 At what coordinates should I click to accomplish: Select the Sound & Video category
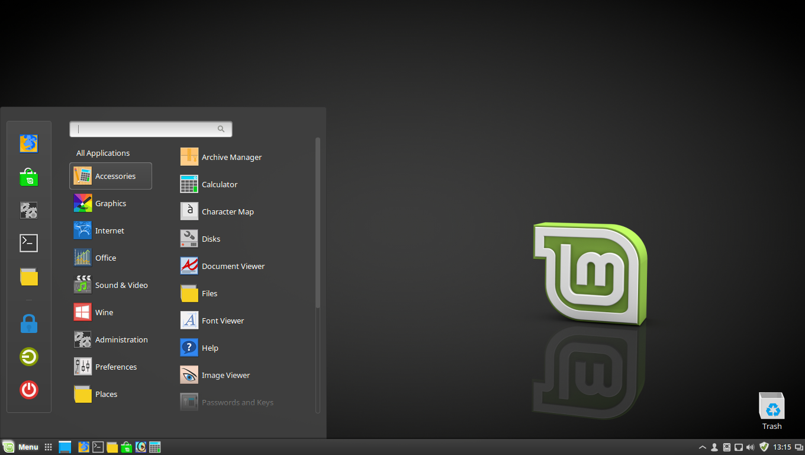pyautogui.click(x=111, y=285)
